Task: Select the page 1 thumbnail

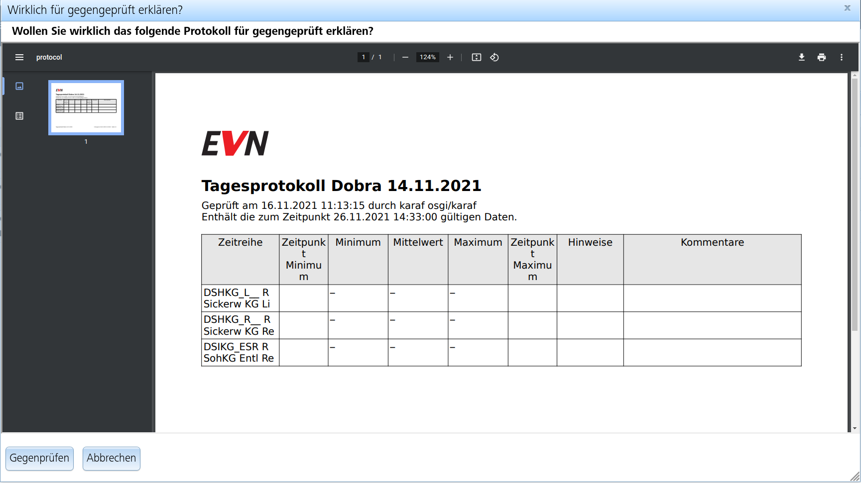Action: click(x=86, y=107)
